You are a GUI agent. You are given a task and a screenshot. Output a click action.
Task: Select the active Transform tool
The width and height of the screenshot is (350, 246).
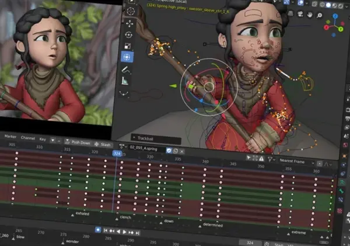127,57
